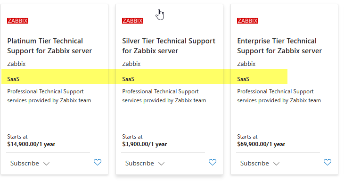Click Zabbix logo on Platinum Tier card
The height and width of the screenshot is (189, 344).
[18, 21]
